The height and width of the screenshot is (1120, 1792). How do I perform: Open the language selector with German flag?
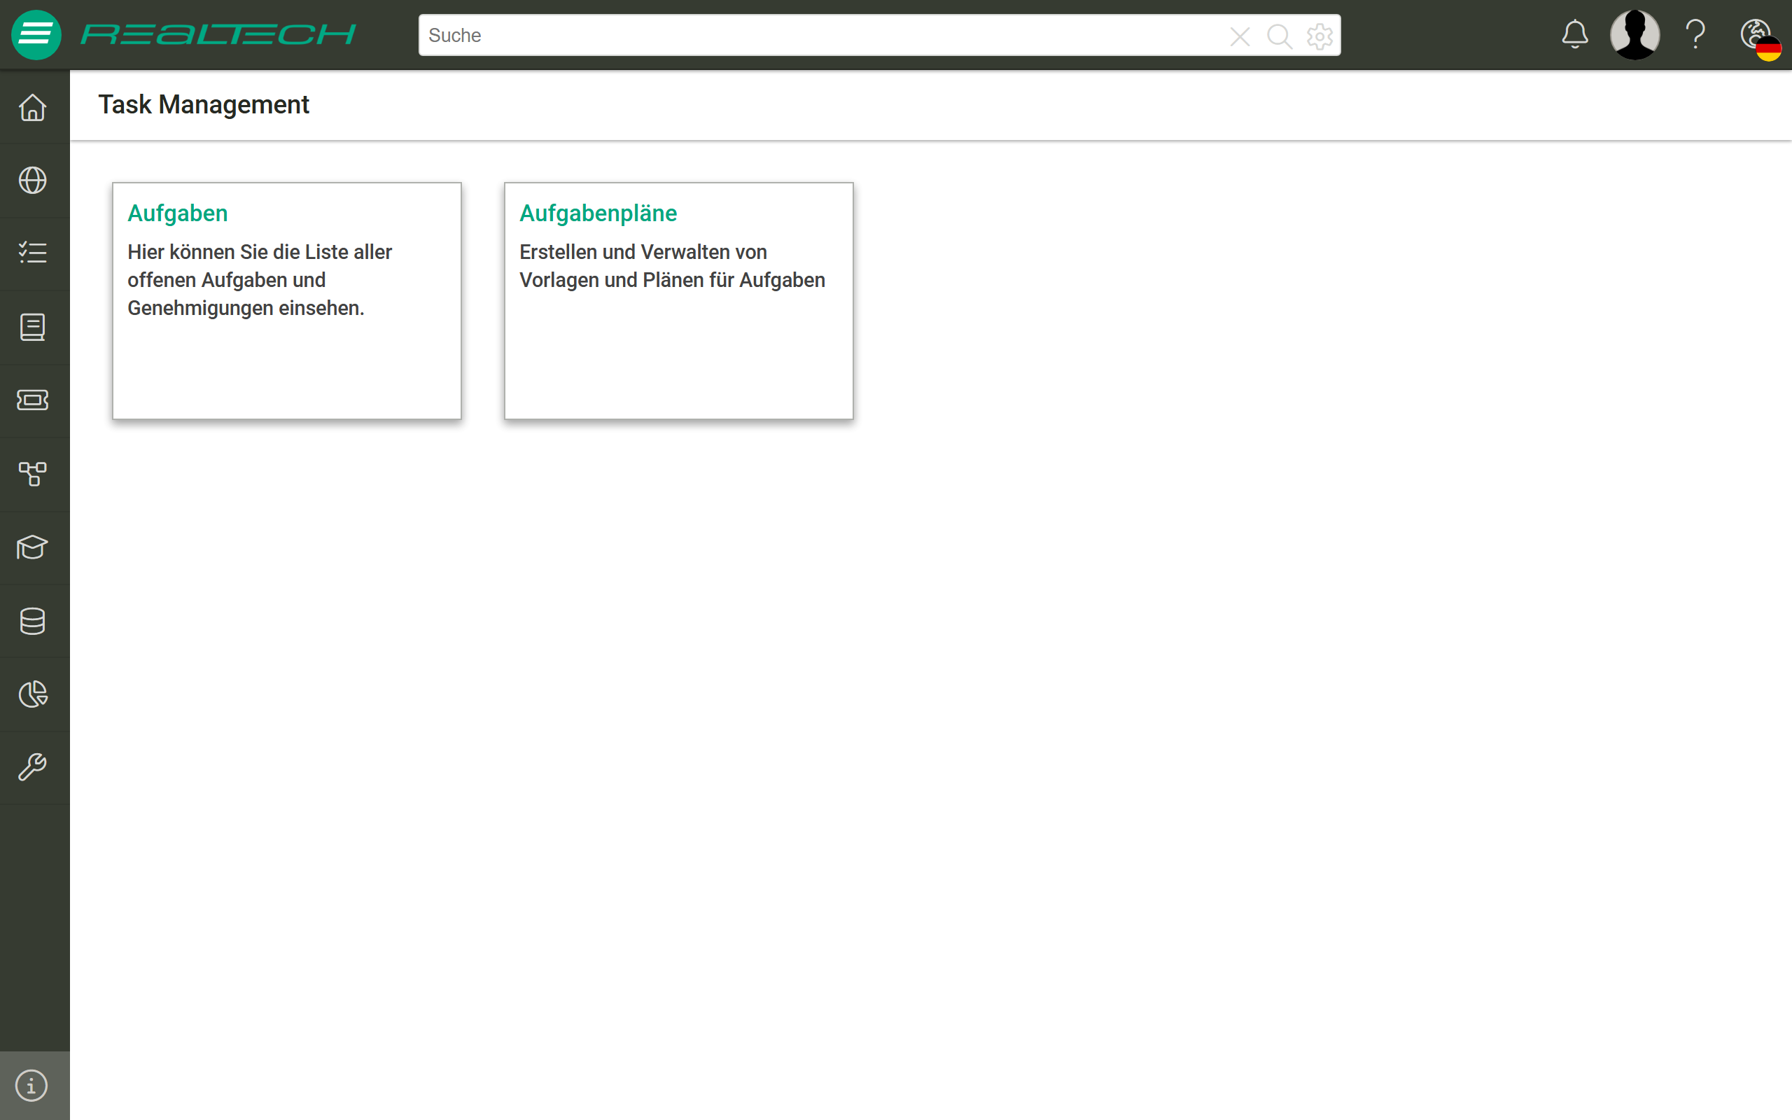click(x=1760, y=38)
